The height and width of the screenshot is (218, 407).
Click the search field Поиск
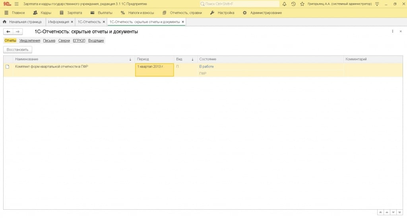tap(240, 4)
